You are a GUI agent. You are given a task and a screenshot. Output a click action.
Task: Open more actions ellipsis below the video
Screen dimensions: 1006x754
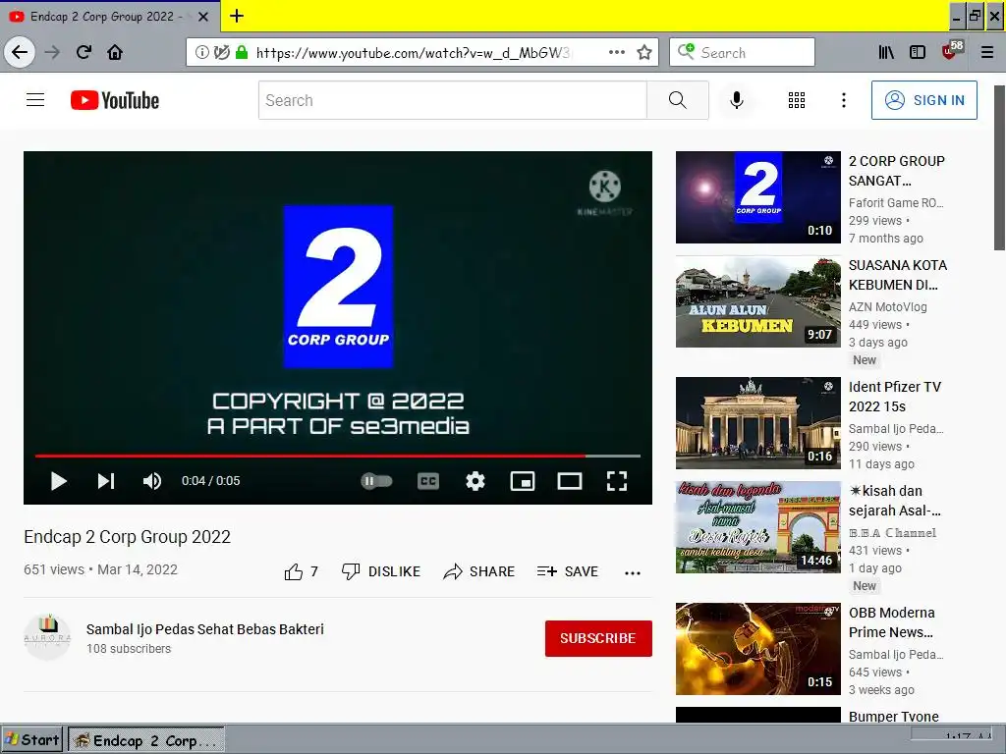pos(633,573)
